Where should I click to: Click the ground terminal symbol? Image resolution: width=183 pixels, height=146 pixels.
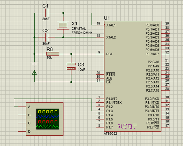34,64
